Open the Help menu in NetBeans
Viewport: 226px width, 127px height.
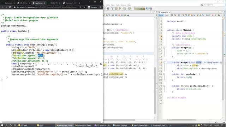[129, 5]
